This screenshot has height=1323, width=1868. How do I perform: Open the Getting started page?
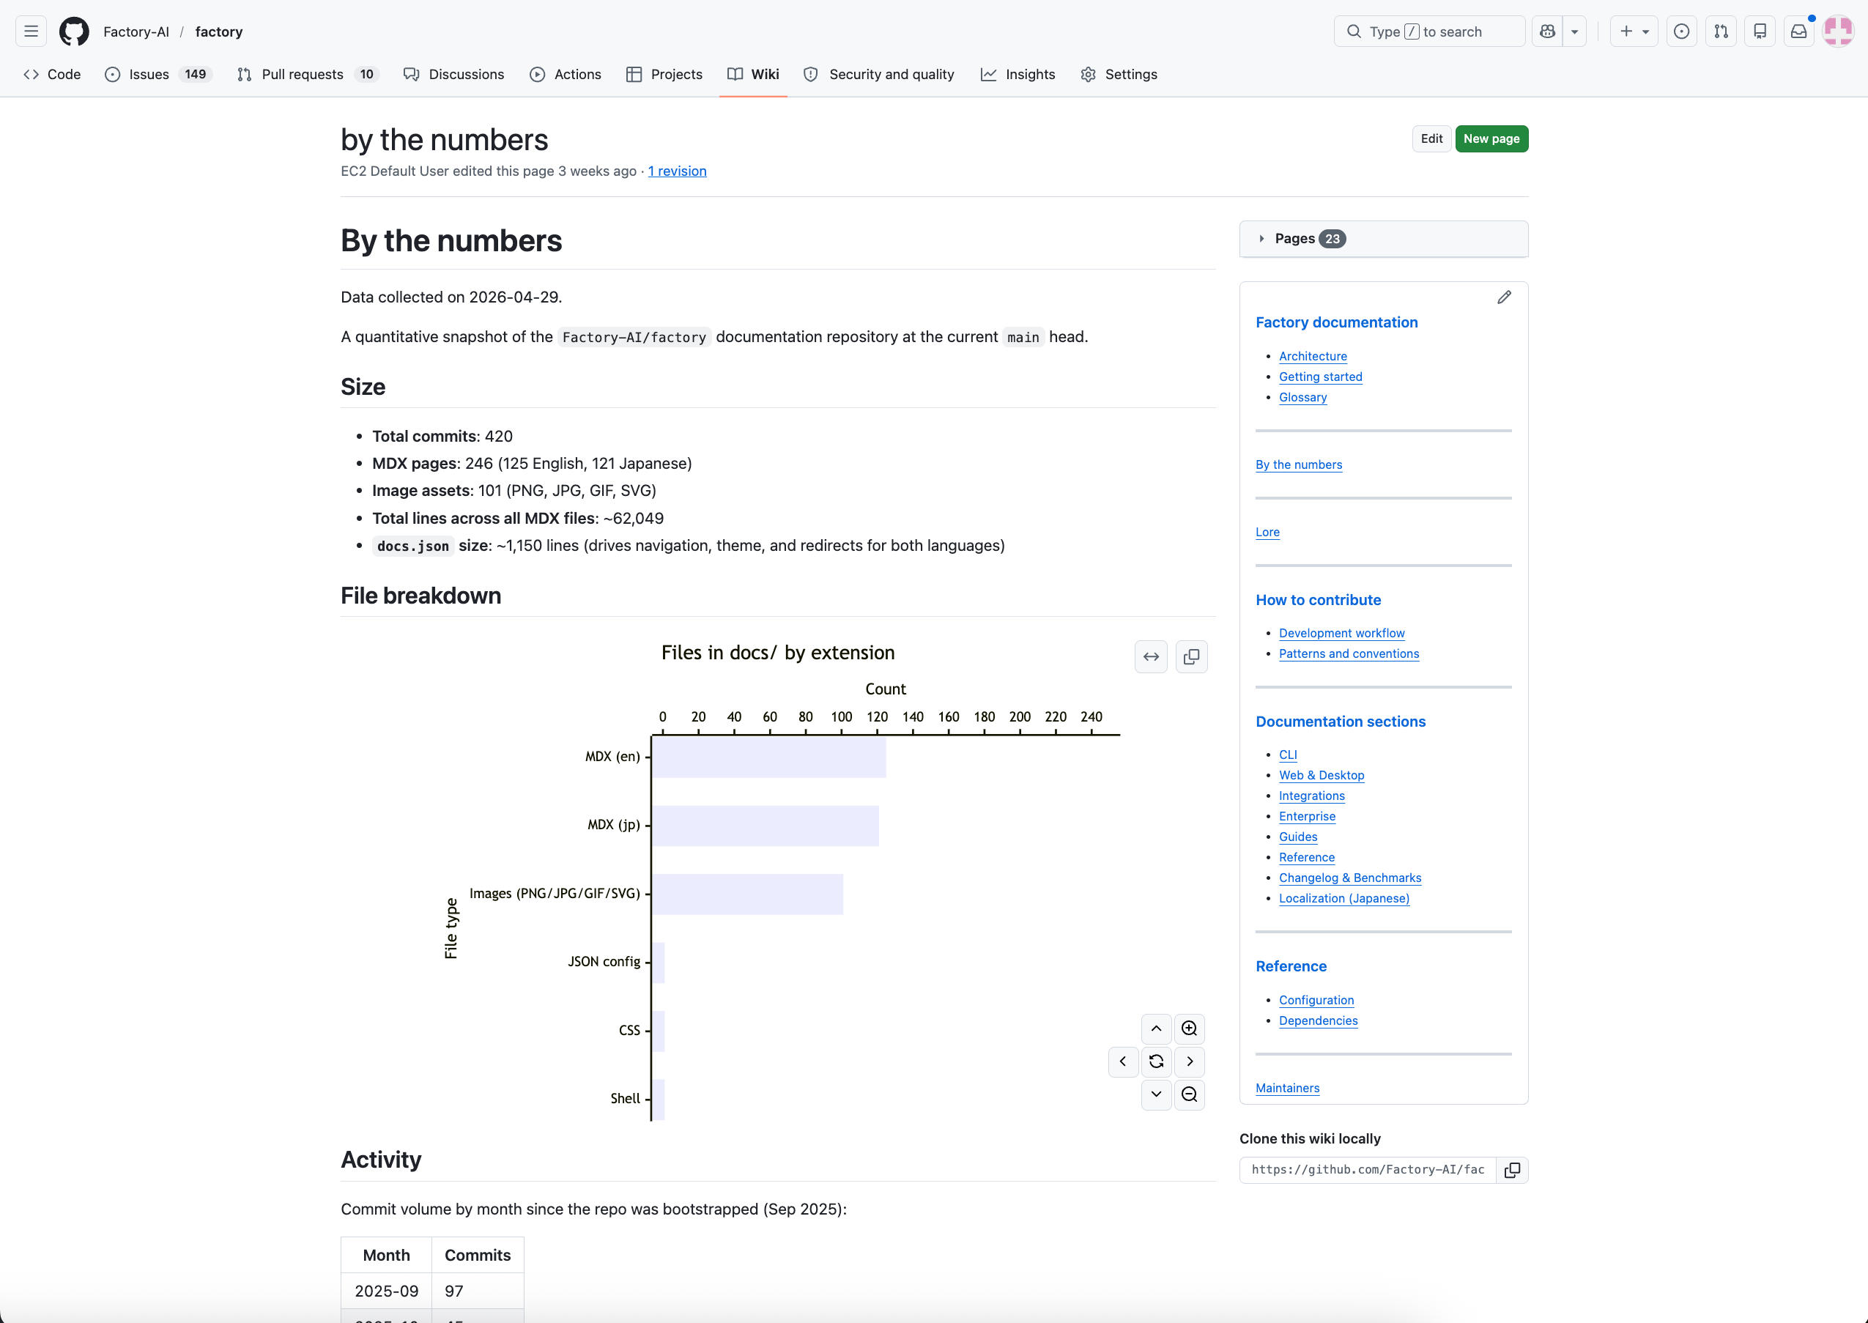coord(1320,377)
